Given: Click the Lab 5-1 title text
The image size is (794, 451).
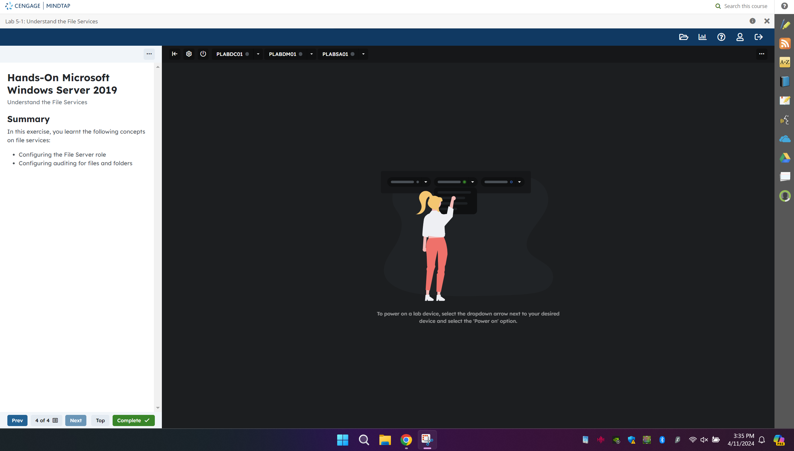Looking at the screenshot, I should coord(52,21).
